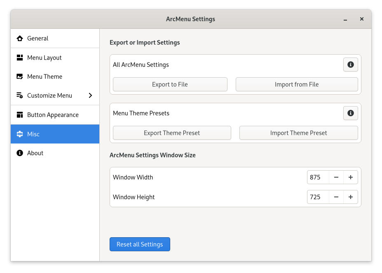The height and width of the screenshot is (273, 382).
Task: Show info for Menu Theme Presets
Action: (x=350, y=113)
